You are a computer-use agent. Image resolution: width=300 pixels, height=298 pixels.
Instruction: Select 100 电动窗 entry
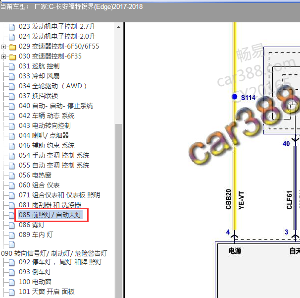point(35,282)
